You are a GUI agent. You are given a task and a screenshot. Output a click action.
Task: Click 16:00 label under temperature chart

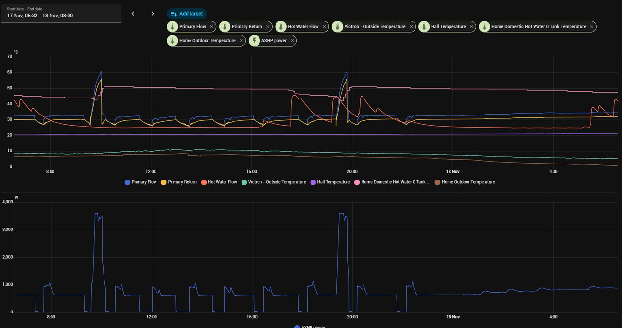[251, 171]
